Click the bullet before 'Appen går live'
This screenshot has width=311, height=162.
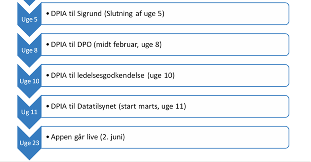pos(47,137)
